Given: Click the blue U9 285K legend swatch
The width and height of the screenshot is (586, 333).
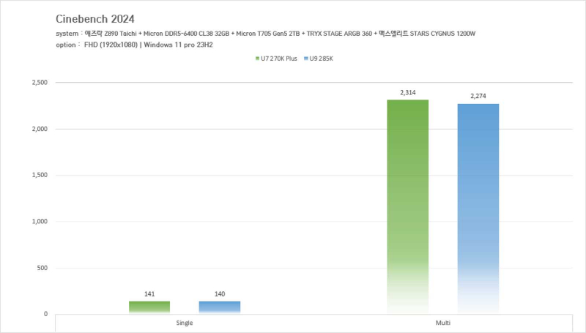Looking at the screenshot, I should (308, 59).
